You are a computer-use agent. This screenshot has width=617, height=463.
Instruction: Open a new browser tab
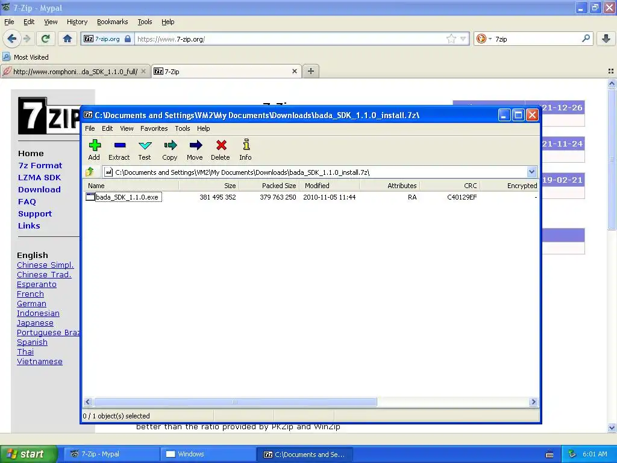click(311, 71)
